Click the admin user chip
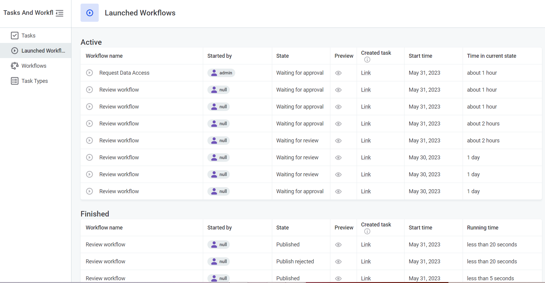This screenshot has width=545, height=283. [221, 73]
